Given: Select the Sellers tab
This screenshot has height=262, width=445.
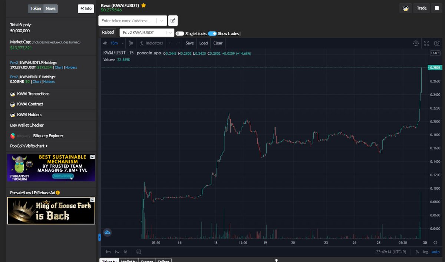Looking at the screenshot, I should (163, 261).
